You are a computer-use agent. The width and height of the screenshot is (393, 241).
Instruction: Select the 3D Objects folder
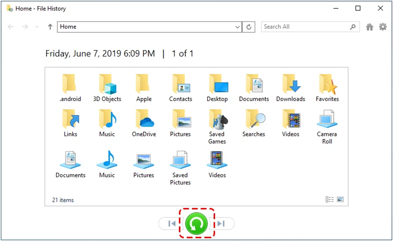click(x=107, y=88)
